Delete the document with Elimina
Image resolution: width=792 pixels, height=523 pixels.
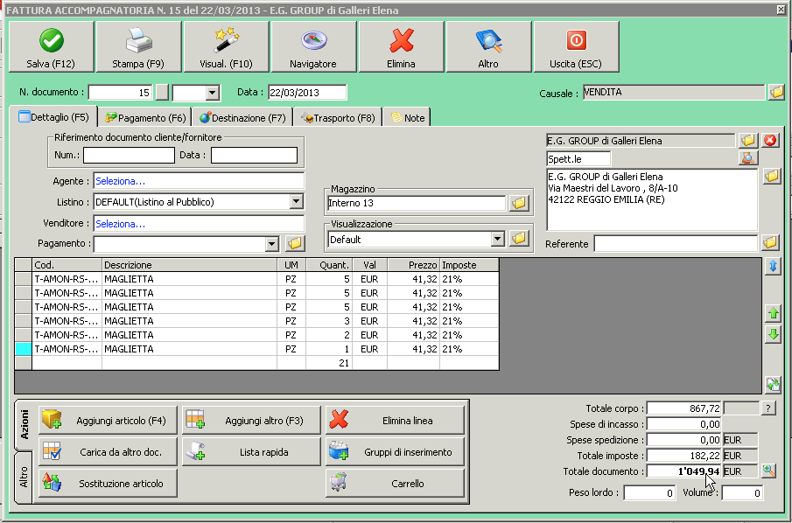(401, 46)
